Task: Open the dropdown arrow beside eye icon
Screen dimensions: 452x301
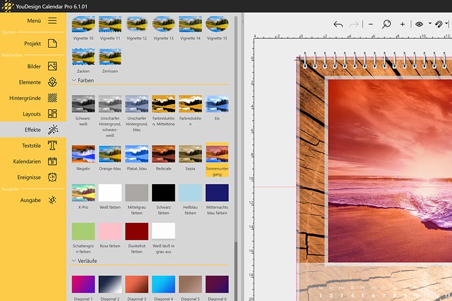Action: pyautogui.click(x=430, y=24)
